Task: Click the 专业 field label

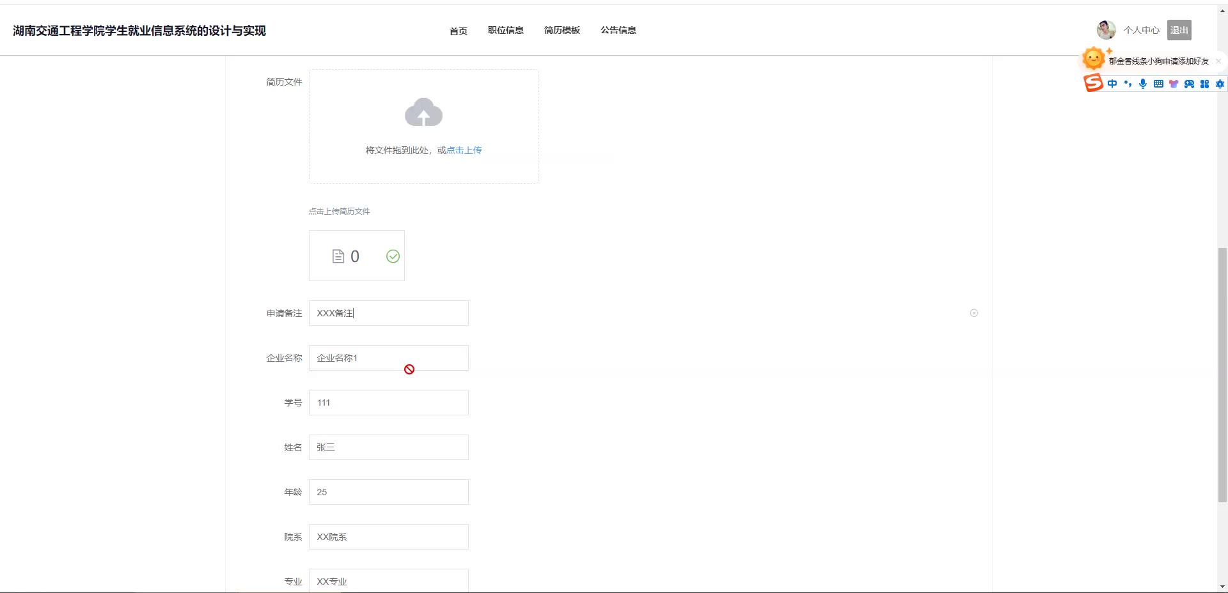Action: (x=293, y=581)
